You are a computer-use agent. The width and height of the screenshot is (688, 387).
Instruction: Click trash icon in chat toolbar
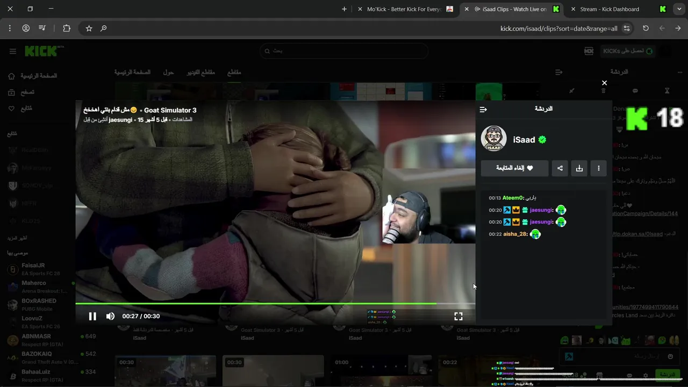pos(604,91)
